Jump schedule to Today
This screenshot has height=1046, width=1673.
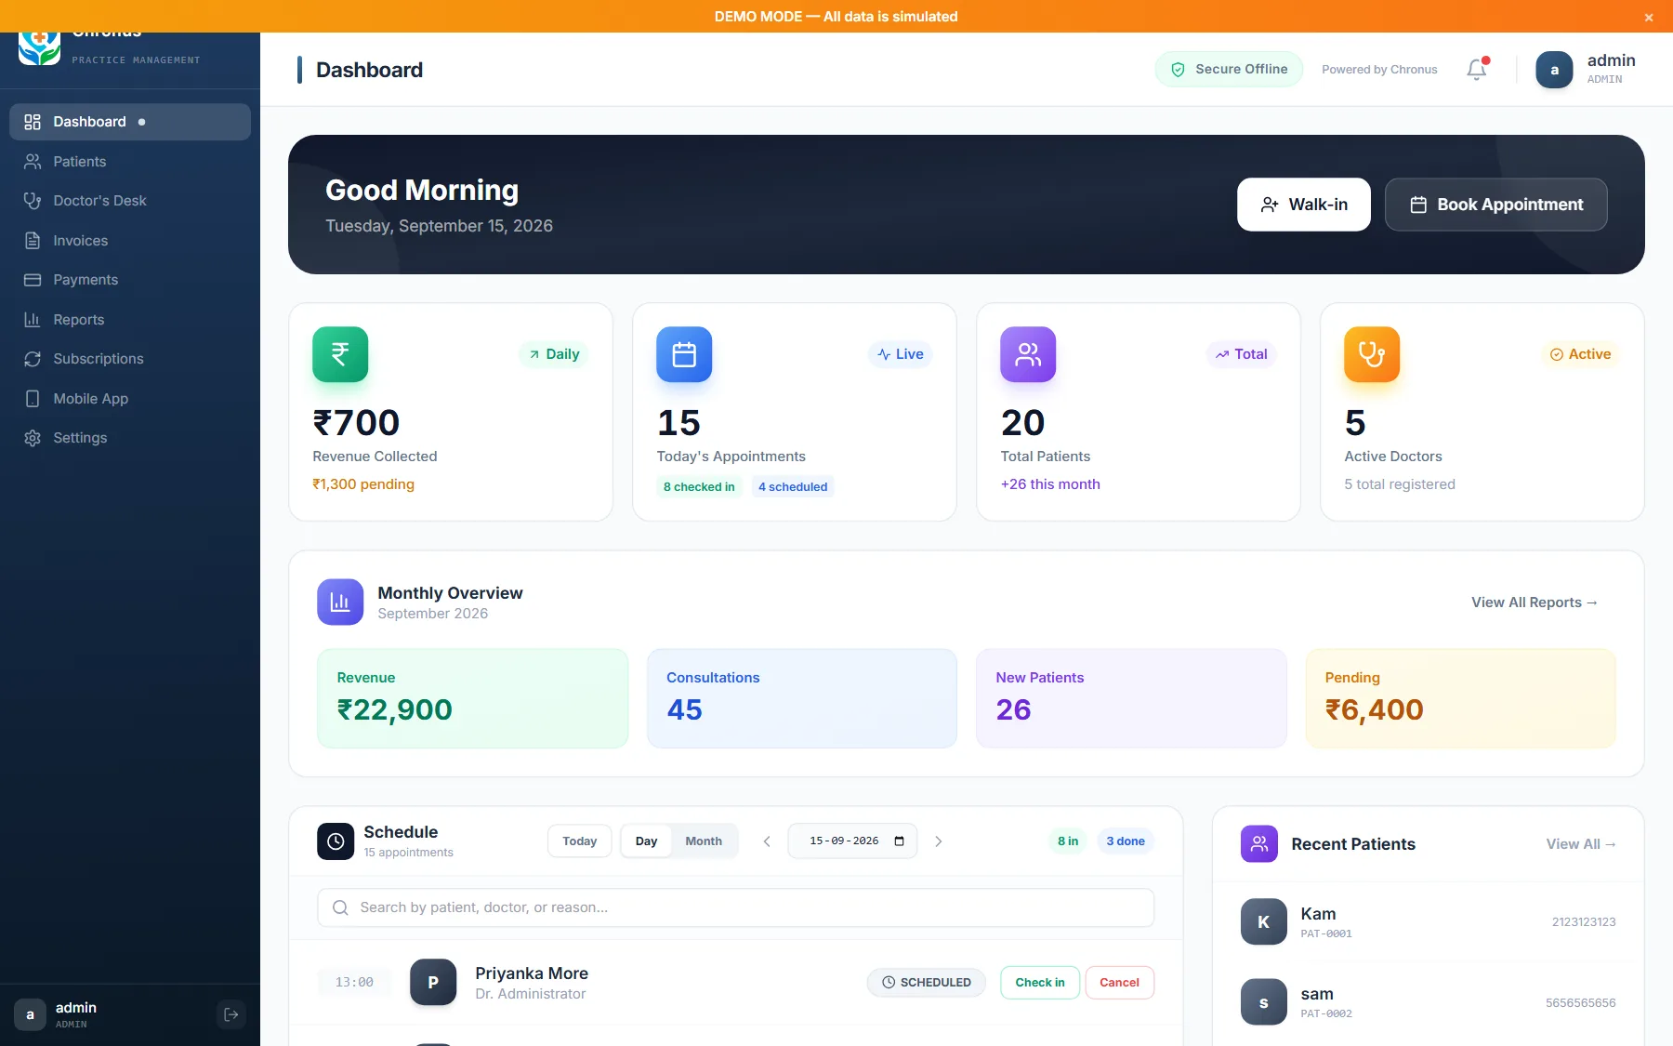pos(580,841)
